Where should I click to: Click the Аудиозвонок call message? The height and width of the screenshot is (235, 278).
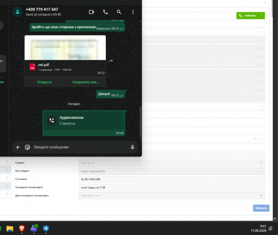pyautogui.click(x=84, y=123)
